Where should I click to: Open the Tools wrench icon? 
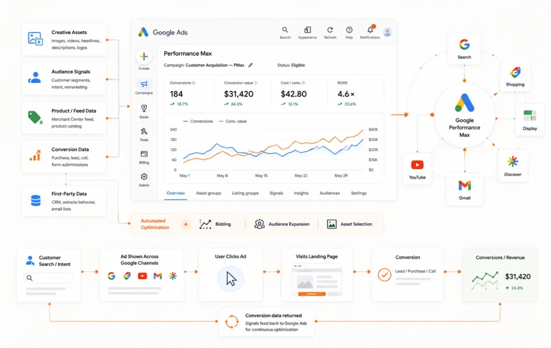(144, 131)
